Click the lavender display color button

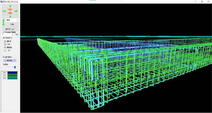(10, 61)
